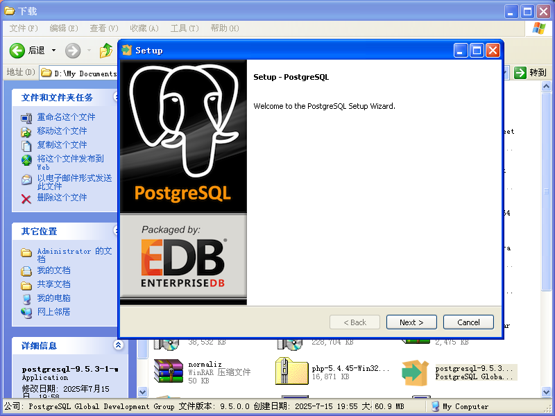
Task: Collapse the 详细信息 panel with its chevron
Action: click(118, 345)
